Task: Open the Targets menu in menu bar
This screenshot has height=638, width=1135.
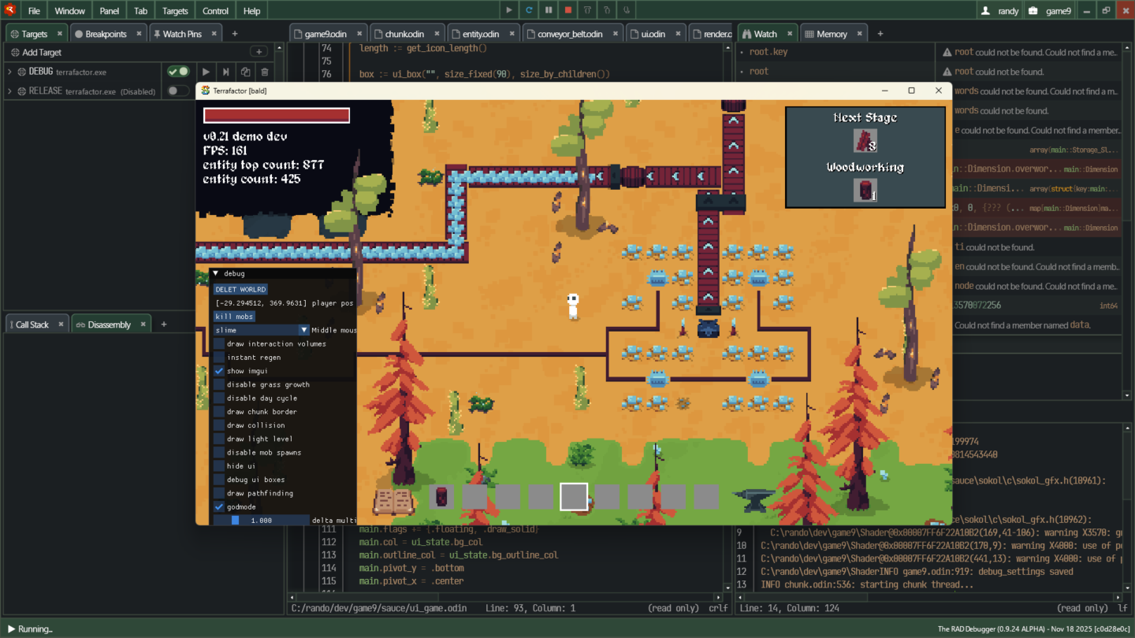Action: tap(175, 11)
